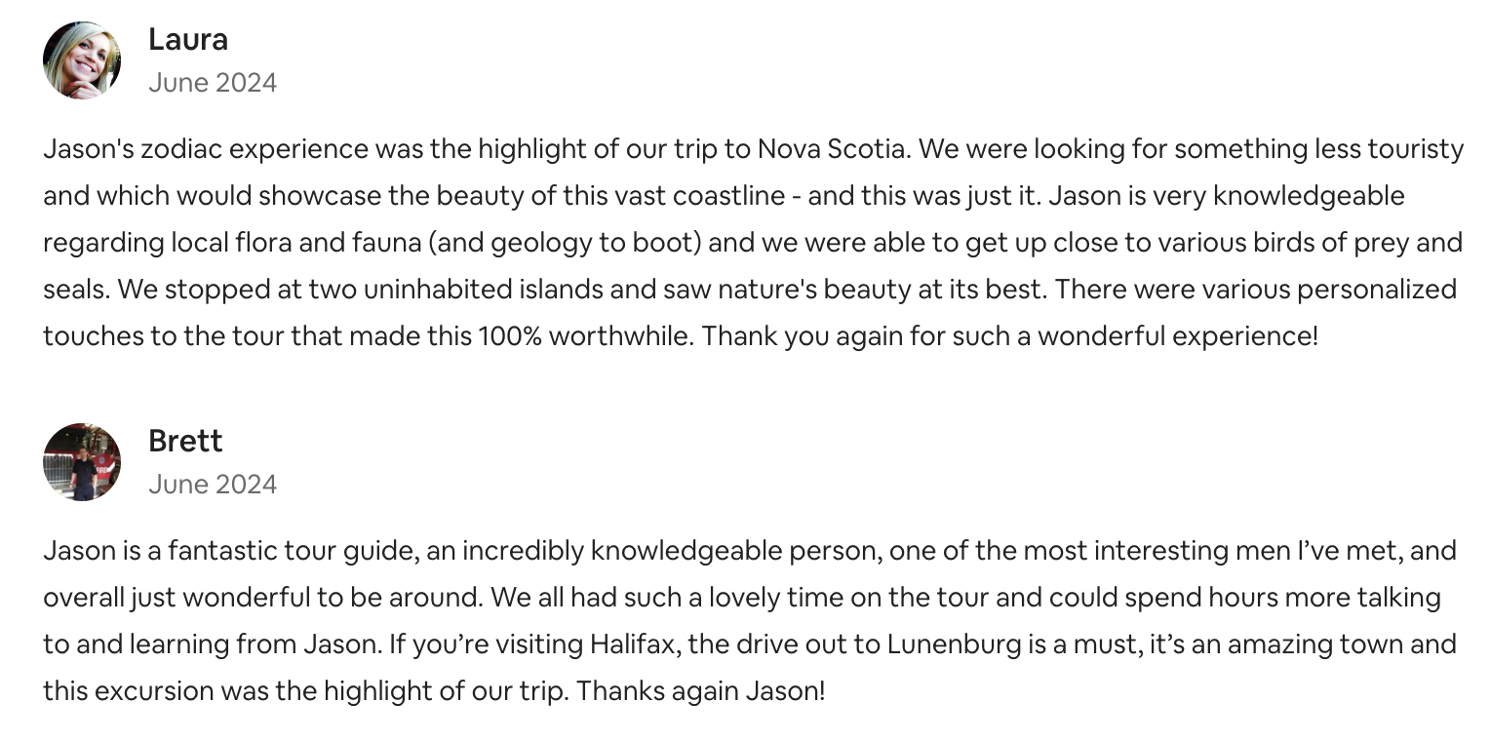The height and width of the screenshot is (741, 1490).
Task: Open the reviewer name Brett
Action: click(x=185, y=441)
